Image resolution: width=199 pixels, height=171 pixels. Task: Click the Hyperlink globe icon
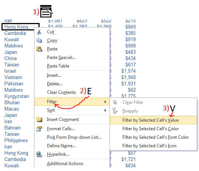pyautogui.click(x=39, y=154)
